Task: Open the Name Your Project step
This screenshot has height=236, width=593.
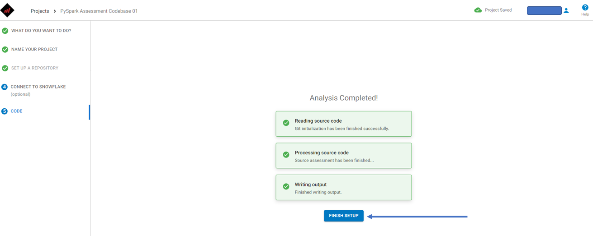Action: (x=34, y=49)
